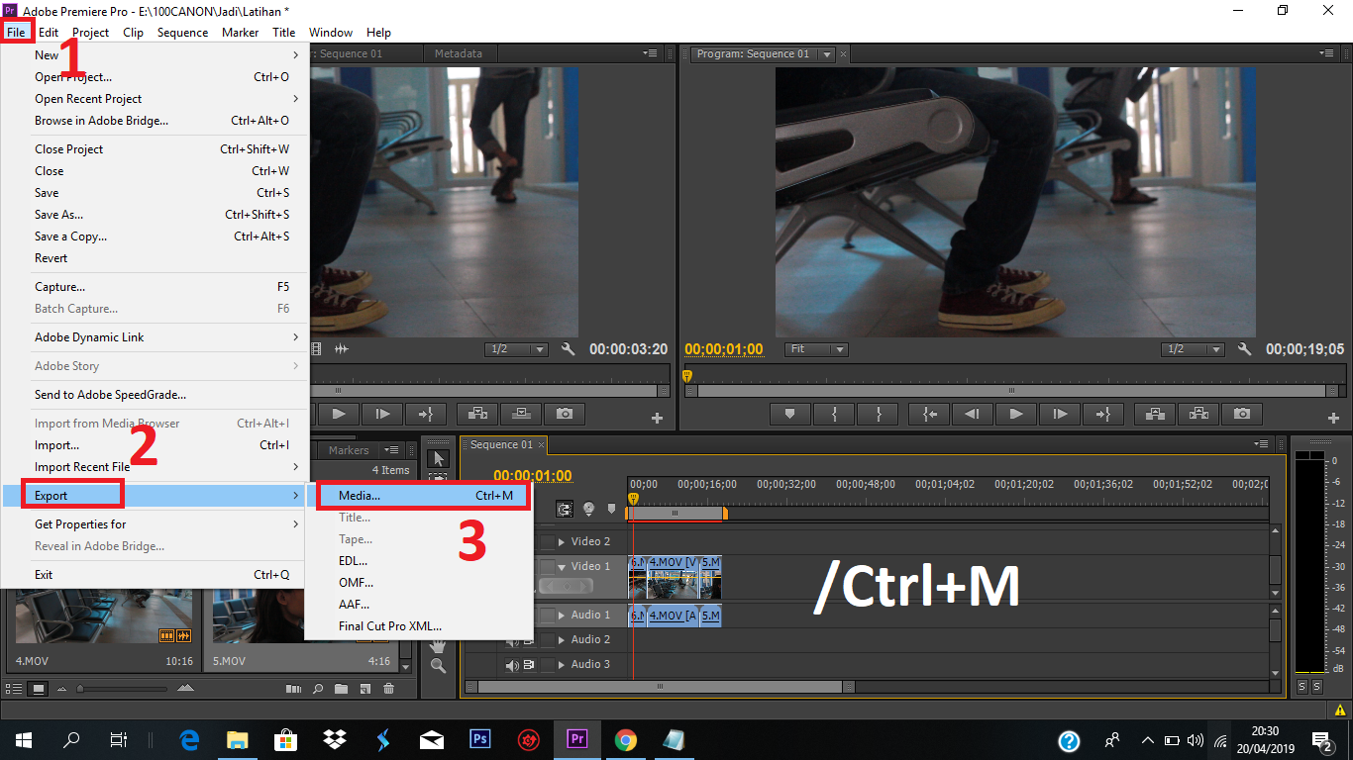This screenshot has width=1353, height=760.
Task: Click the New Item icon in Project panel
Action: (x=365, y=689)
